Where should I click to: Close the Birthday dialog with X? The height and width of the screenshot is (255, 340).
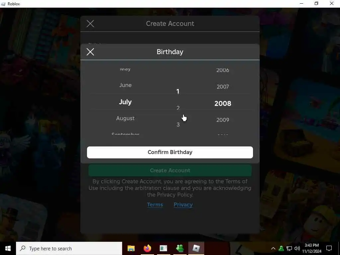90,52
